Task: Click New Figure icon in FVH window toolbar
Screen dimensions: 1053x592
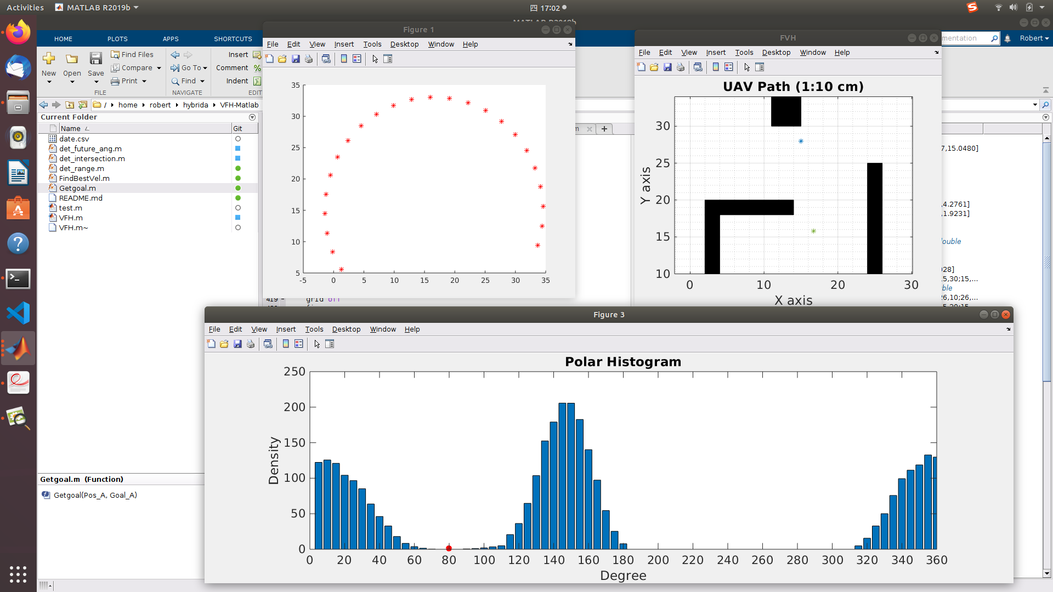Action: (641, 67)
